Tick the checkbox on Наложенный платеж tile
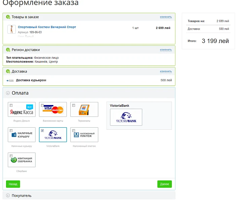 (74, 130)
